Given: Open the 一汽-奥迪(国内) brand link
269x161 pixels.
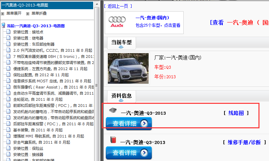Looking at the screenshot, I should pyautogui.click(x=152, y=18).
